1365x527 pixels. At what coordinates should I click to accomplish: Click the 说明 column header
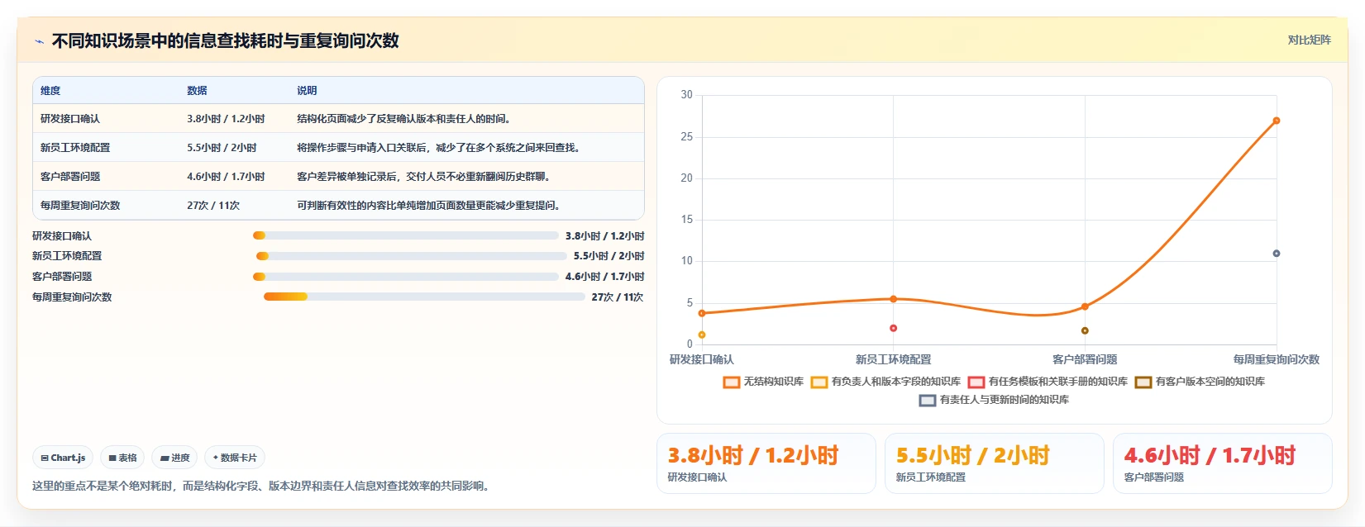click(x=307, y=91)
